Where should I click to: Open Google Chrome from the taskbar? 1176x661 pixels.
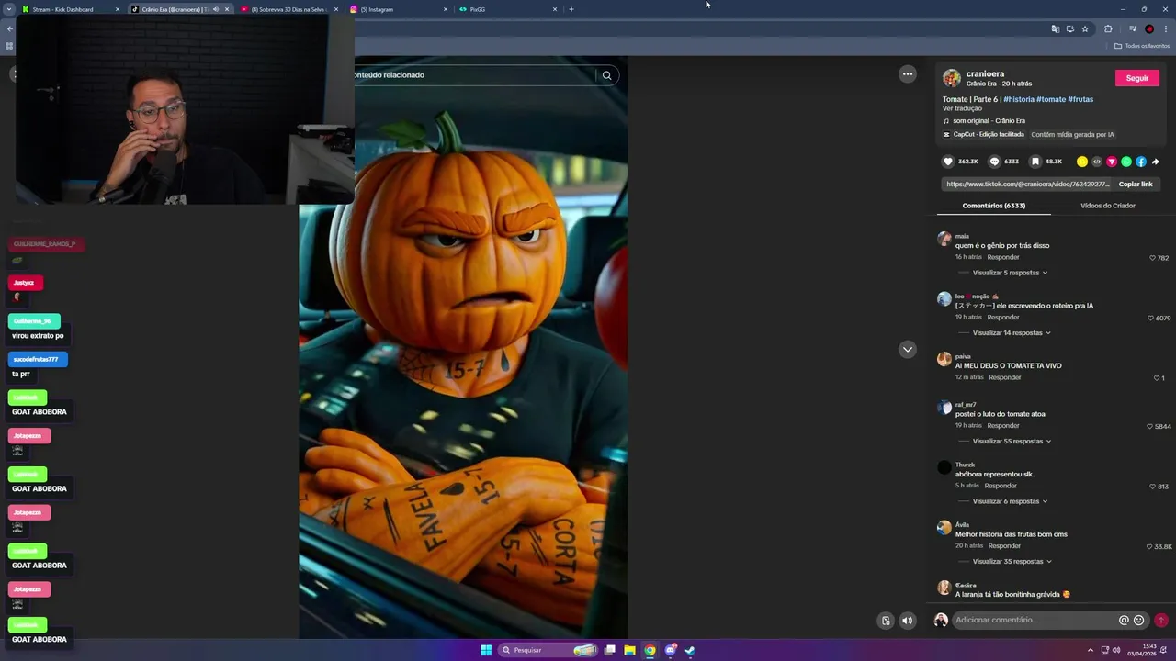pyautogui.click(x=650, y=650)
